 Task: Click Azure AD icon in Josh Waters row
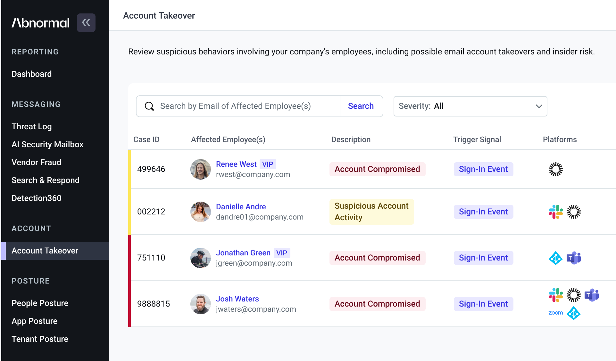(x=573, y=313)
